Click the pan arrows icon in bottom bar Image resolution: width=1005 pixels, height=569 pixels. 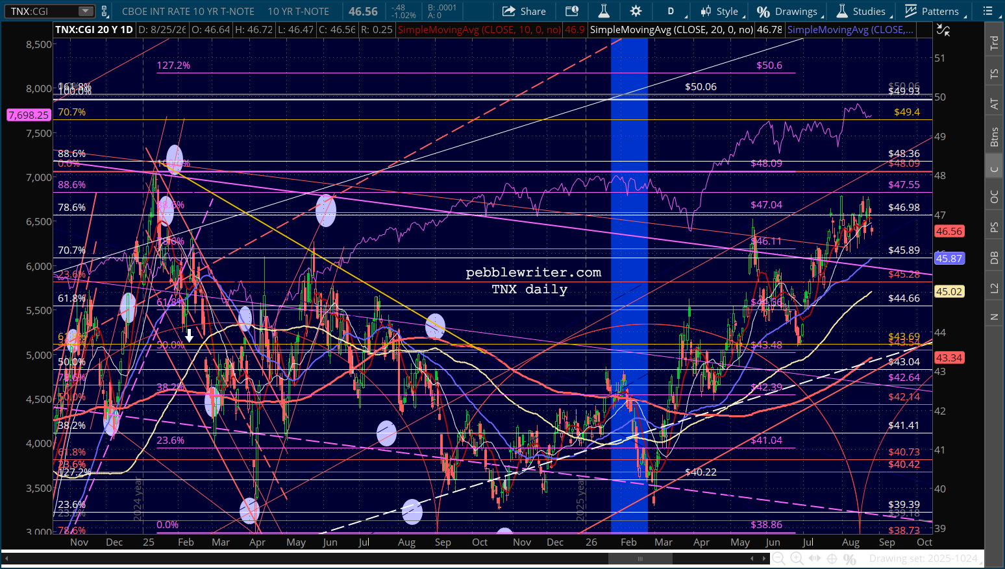coord(814,559)
